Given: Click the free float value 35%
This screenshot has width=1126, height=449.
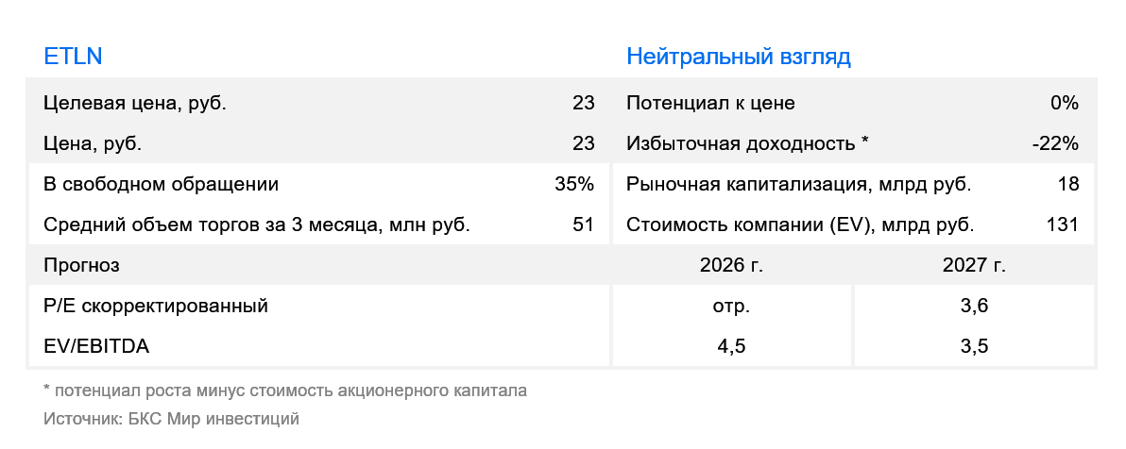Looking at the screenshot, I should point(574,184).
